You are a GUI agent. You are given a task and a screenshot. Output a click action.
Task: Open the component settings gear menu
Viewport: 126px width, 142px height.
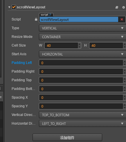point(123,7)
